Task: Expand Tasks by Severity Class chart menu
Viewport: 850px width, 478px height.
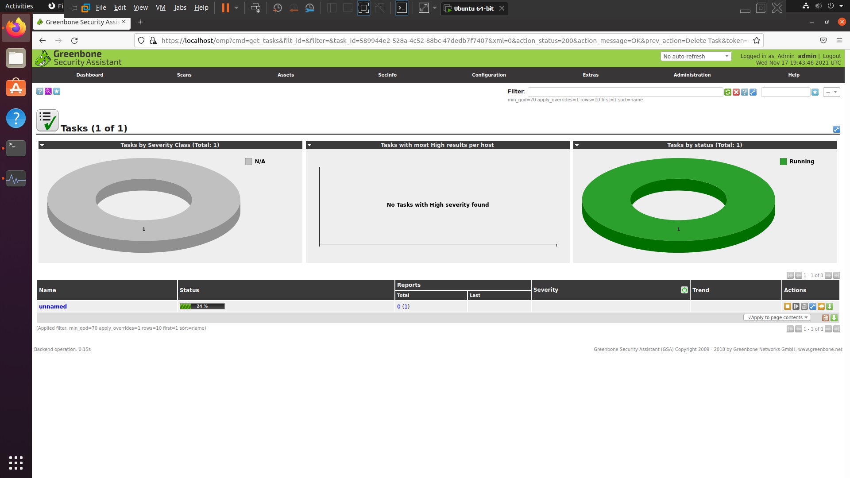Action: [x=42, y=145]
